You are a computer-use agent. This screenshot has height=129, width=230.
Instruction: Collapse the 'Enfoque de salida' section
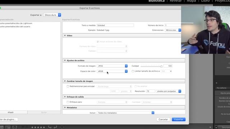(x=65, y=97)
